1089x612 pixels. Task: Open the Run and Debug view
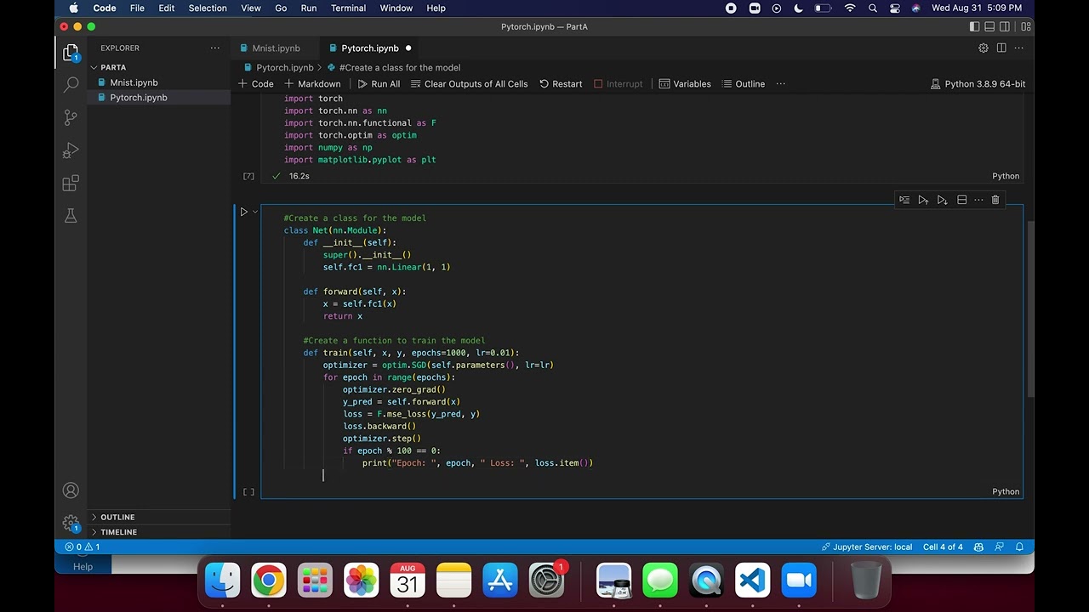click(71, 150)
